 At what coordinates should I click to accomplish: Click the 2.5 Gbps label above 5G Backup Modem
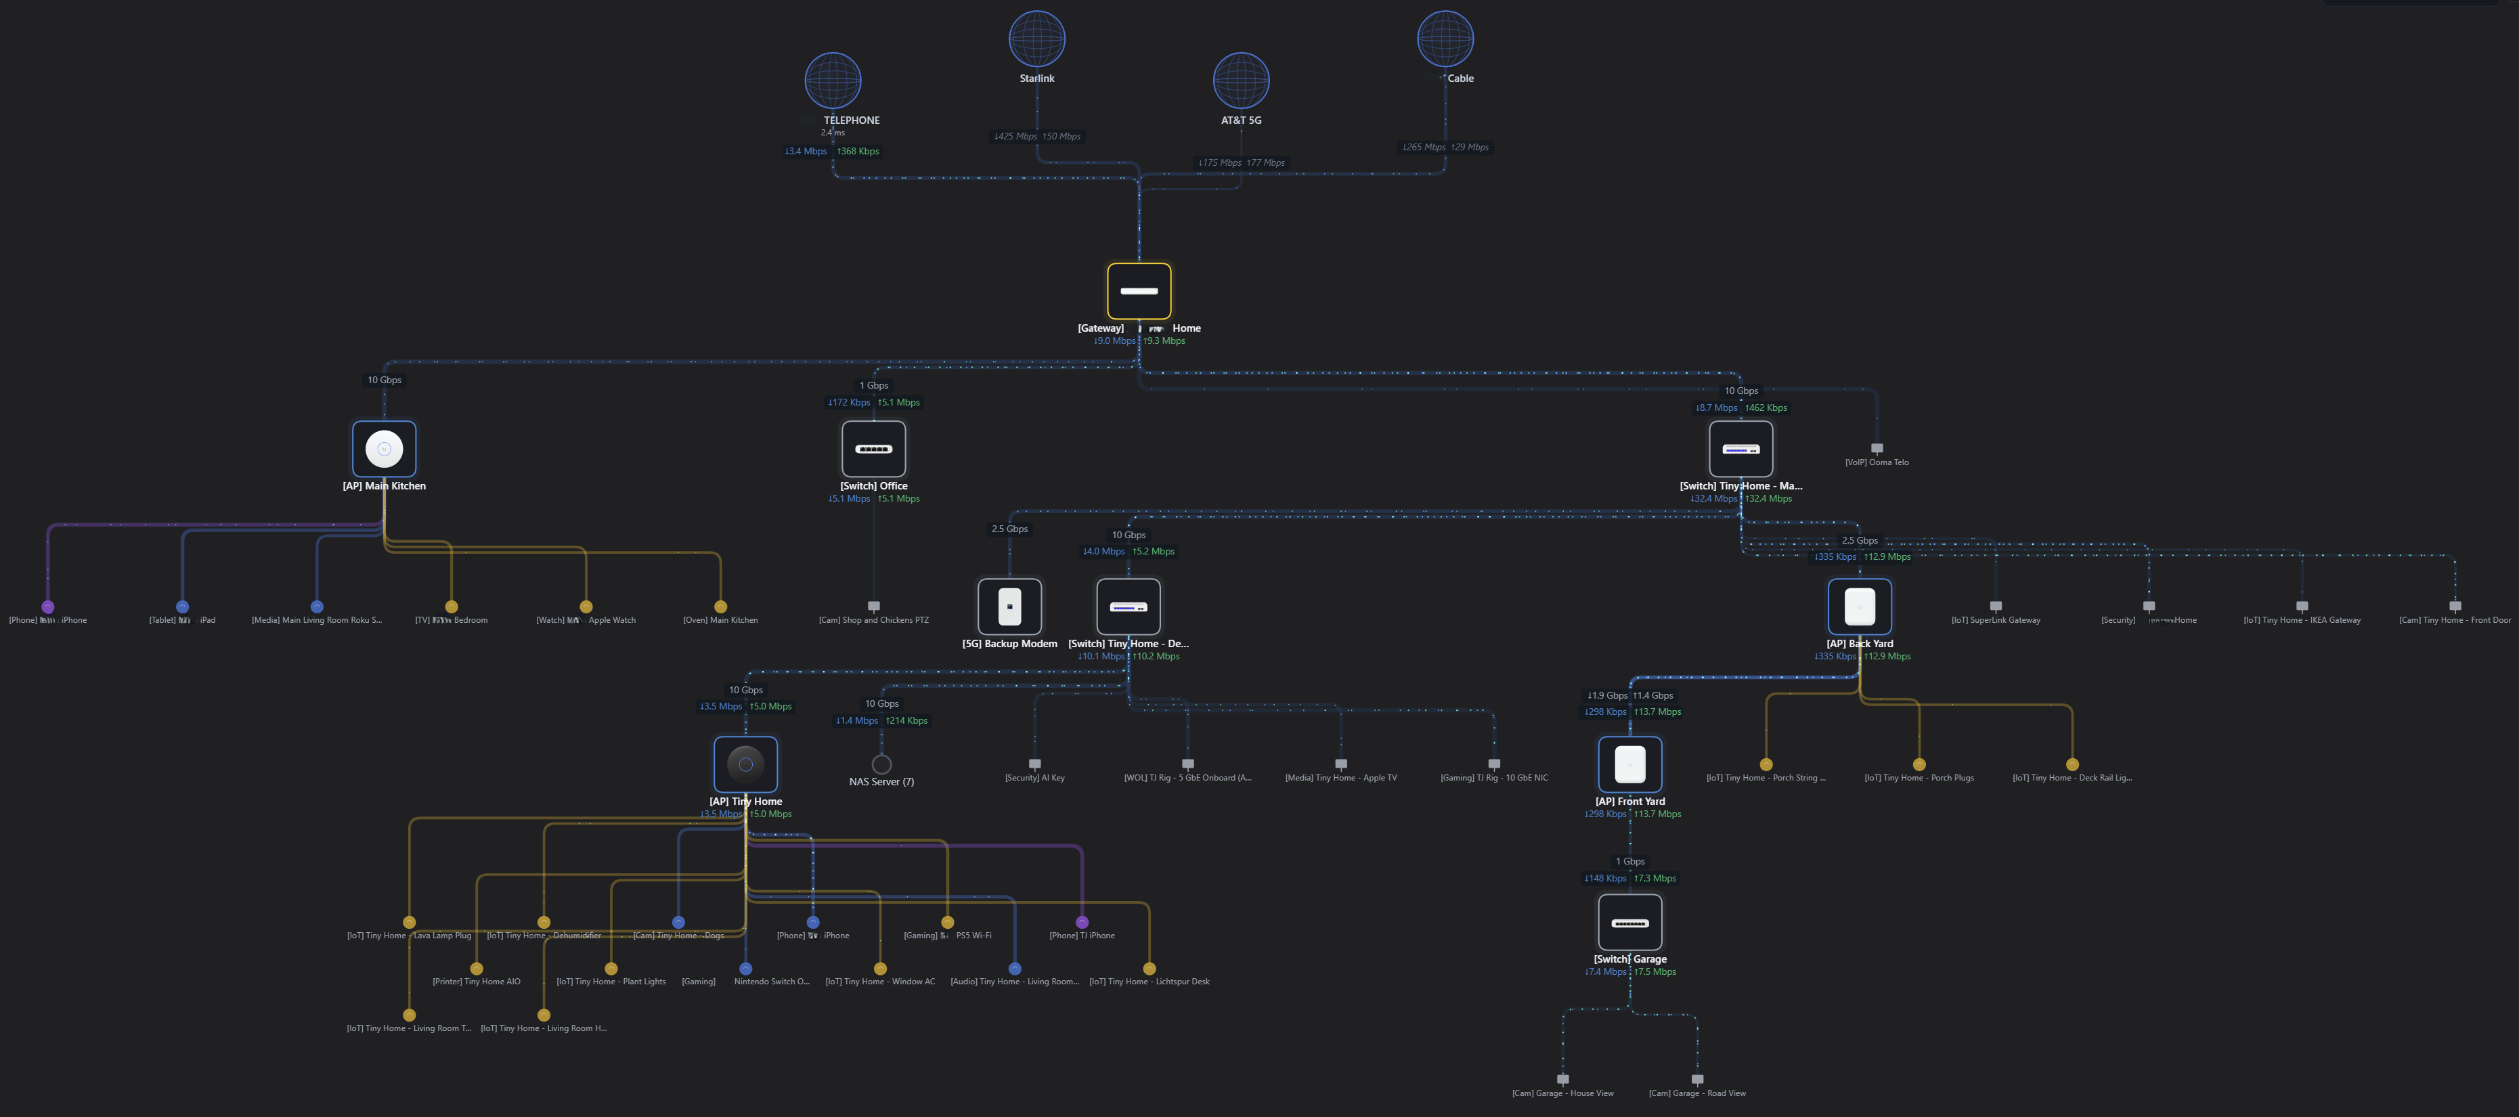click(x=1009, y=529)
